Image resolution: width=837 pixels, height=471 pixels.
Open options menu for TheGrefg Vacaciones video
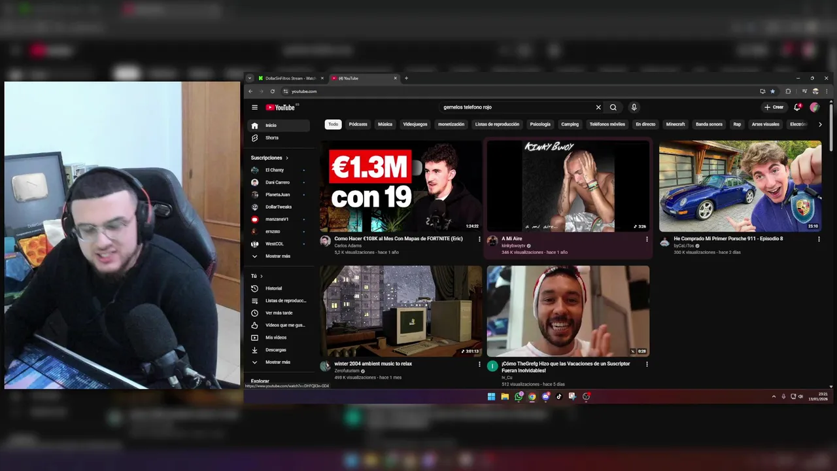(647, 364)
